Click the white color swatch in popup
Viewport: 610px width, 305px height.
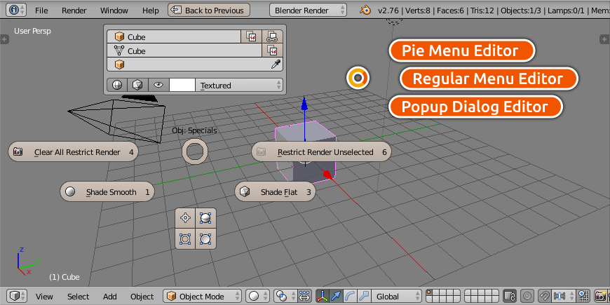click(x=182, y=85)
